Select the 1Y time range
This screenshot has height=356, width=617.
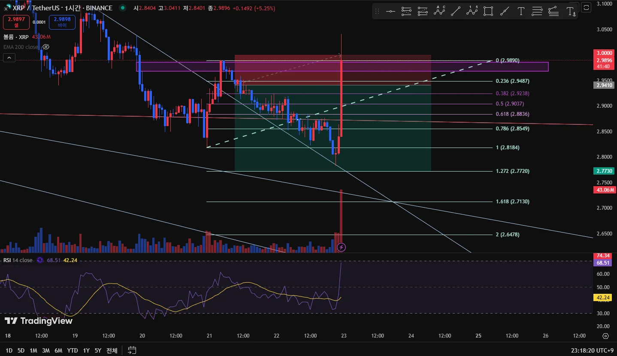point(86,350)
